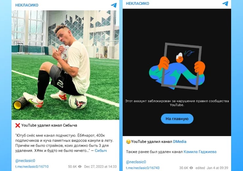Viewport: 243px width, 171px height.
Task: Click the Telegram paper-plane icon on left post
Action: (x=114, y=5)
